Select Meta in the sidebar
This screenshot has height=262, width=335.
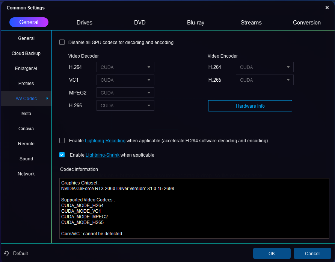(26, 114)
